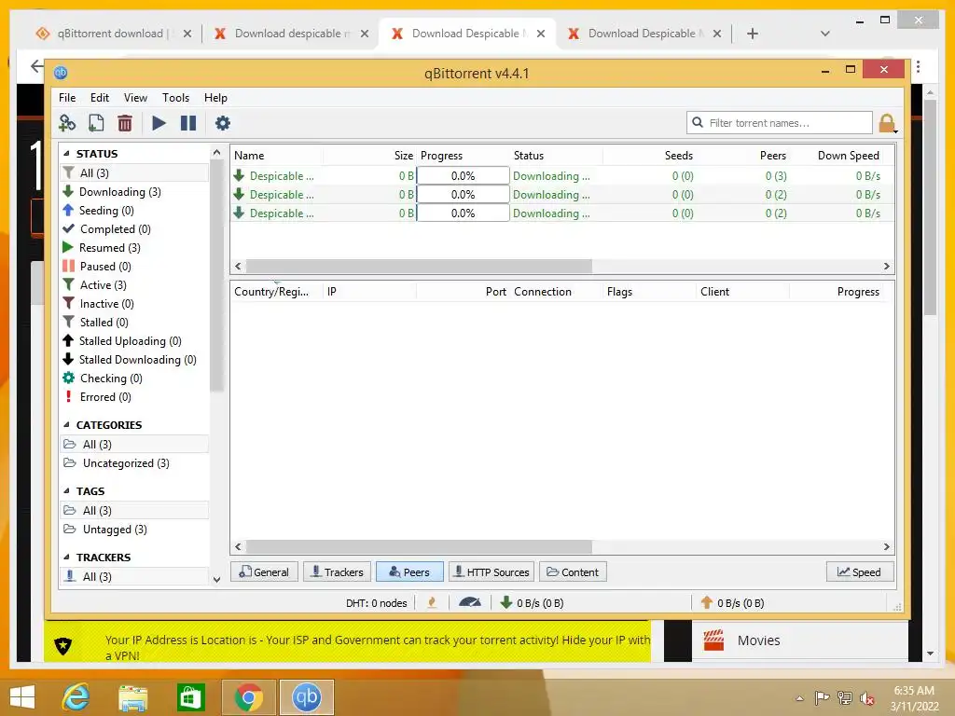The width and height of the screenshot is (955, 716).
Task: Click scroll-left arrow of peers list scrollbar
Action: point(238,546)
